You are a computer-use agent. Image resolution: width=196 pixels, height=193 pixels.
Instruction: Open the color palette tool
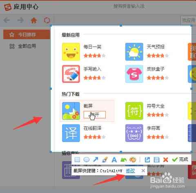(133, 160)
